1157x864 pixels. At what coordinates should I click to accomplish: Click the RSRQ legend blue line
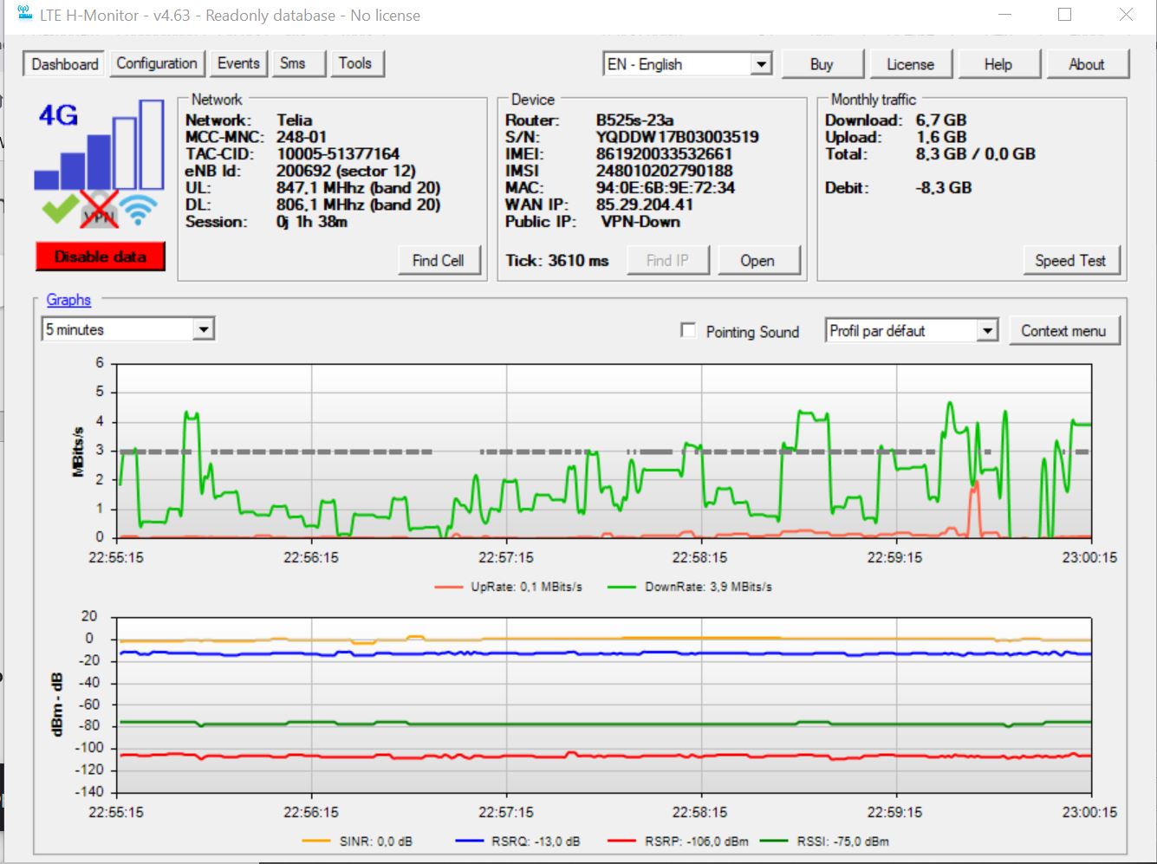coord(469,841)
